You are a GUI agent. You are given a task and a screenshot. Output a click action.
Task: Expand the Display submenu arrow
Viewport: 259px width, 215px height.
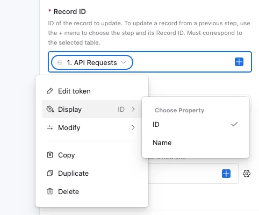coord(133,109)
